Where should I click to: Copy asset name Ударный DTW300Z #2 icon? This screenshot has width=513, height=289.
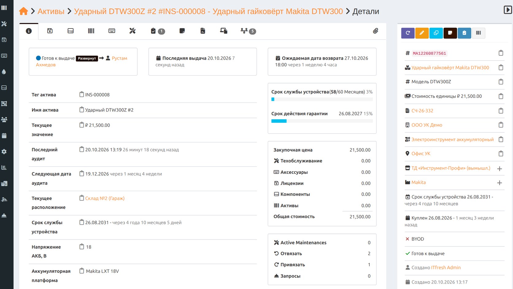click(x=82, y=110)
